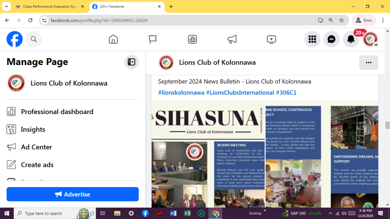This screenshot has height=219, width=390.
Task: Collapse the Manage Page sidebar
Action: 131,62
